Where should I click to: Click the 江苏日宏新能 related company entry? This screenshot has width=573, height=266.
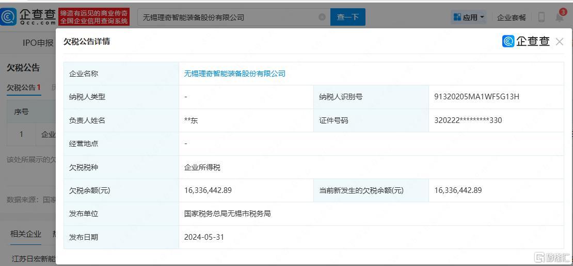click(x=33, y=259)
